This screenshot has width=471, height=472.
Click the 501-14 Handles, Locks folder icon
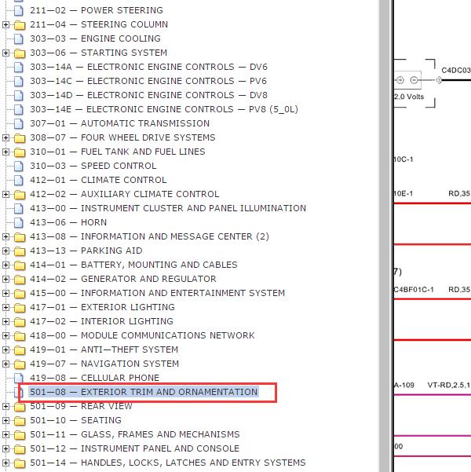point(20,463)
